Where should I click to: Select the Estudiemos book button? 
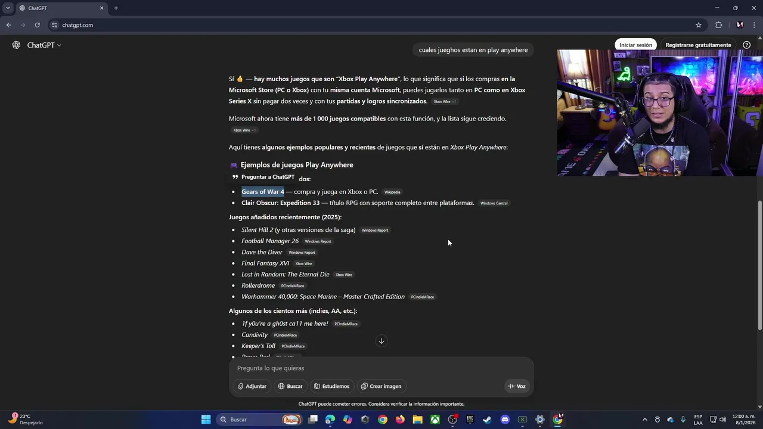tap(332, 386)
